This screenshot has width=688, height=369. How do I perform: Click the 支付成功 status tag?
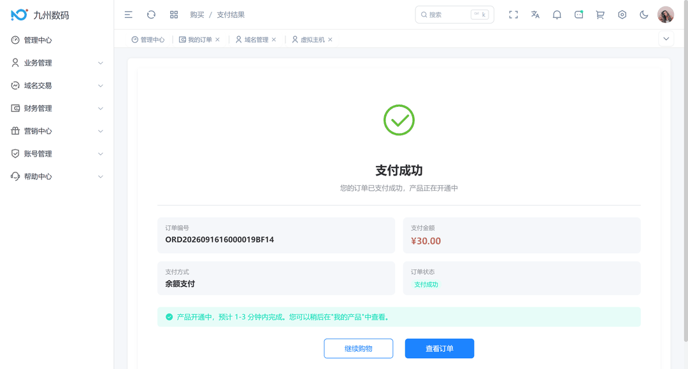point(426,284)
